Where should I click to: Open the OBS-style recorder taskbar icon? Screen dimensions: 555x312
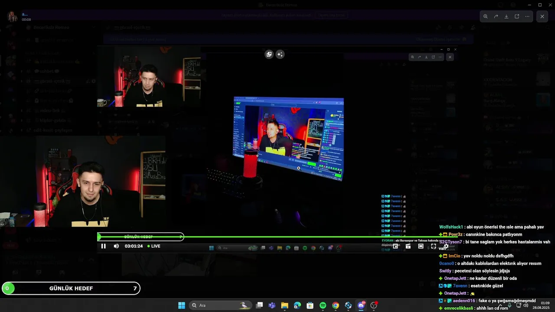(x=374, y=305)
